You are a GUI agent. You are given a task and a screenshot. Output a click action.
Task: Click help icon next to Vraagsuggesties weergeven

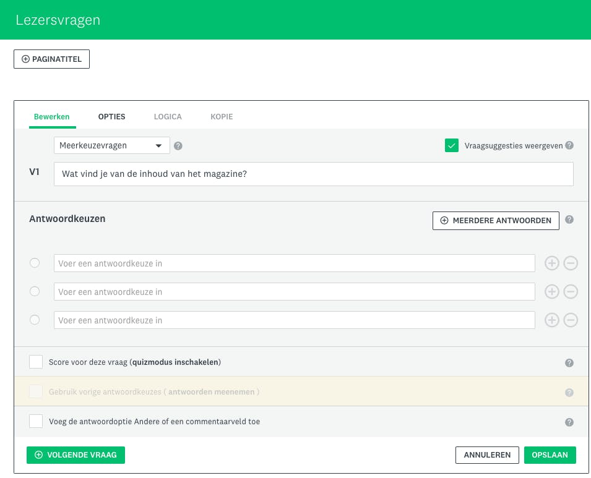(569, 145)
